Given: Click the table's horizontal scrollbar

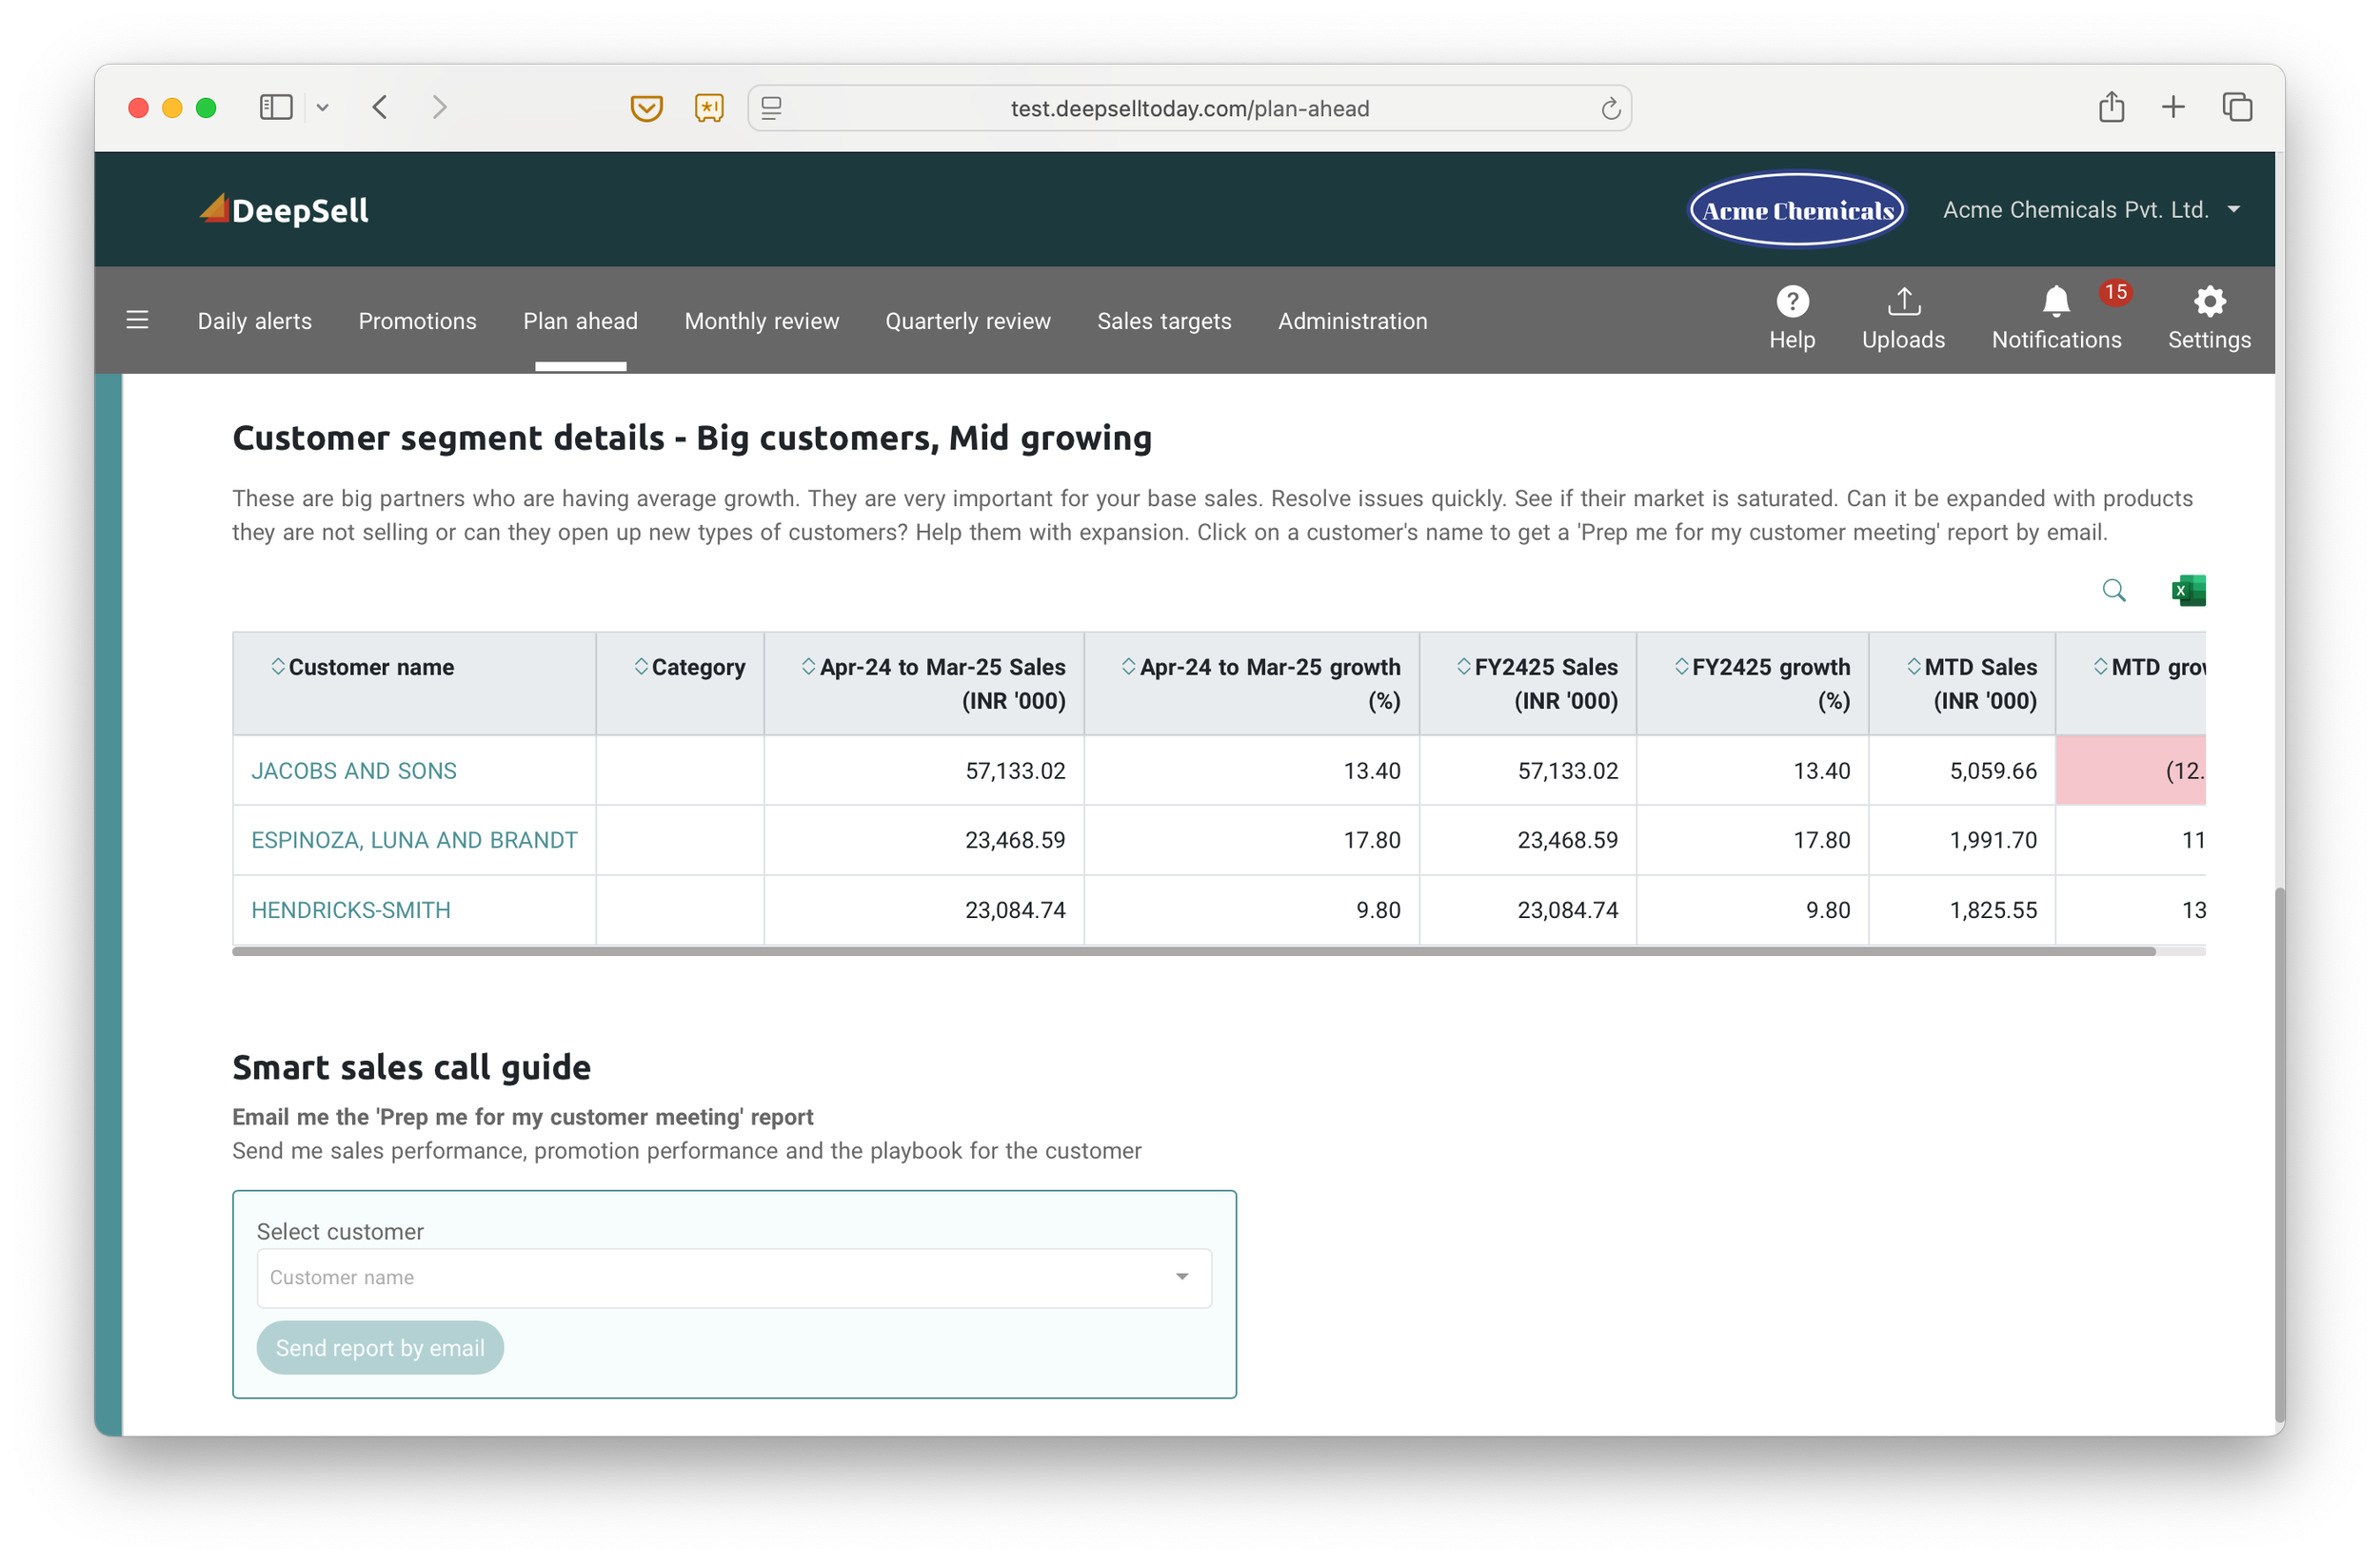Looking at the screenshot, I should tap(1192, 951).
